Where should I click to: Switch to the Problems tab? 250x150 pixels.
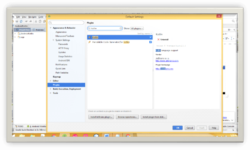pos(38,30)
